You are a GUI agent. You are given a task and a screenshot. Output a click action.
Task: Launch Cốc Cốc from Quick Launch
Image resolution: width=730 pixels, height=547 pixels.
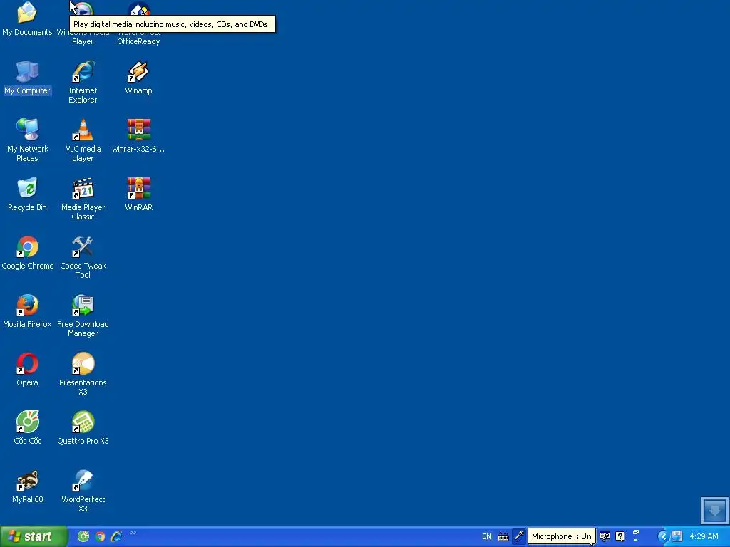click(83, 536)
